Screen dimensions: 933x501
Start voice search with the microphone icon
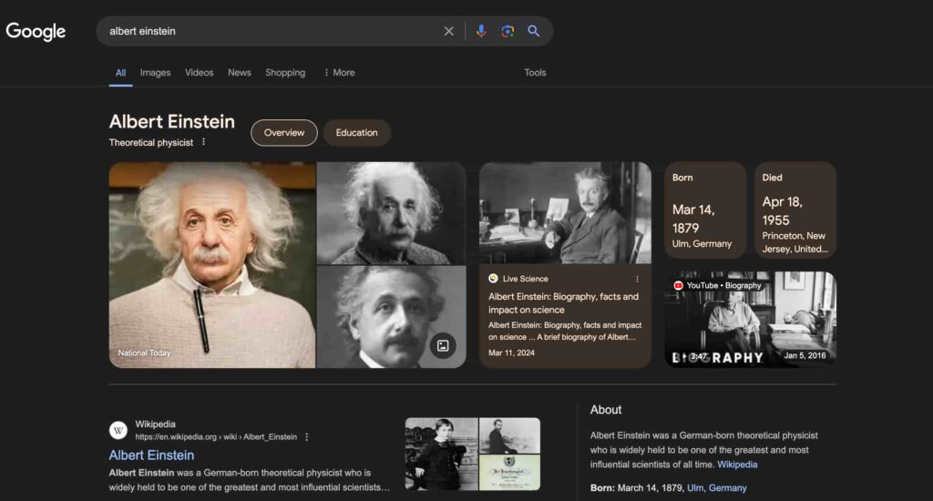click(481, 31)
